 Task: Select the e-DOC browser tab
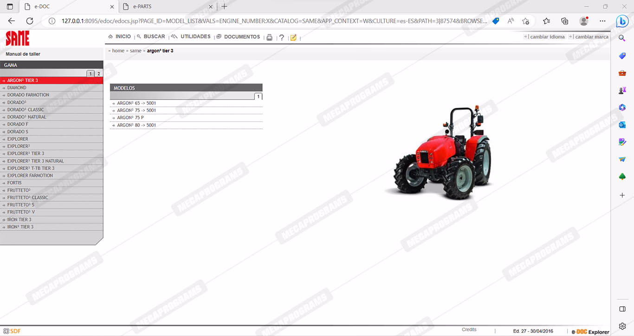[x=68, y=7]
